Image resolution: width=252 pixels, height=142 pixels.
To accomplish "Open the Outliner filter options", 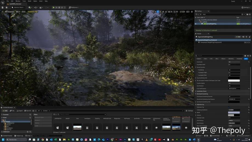I will click(x=197, y=14).
